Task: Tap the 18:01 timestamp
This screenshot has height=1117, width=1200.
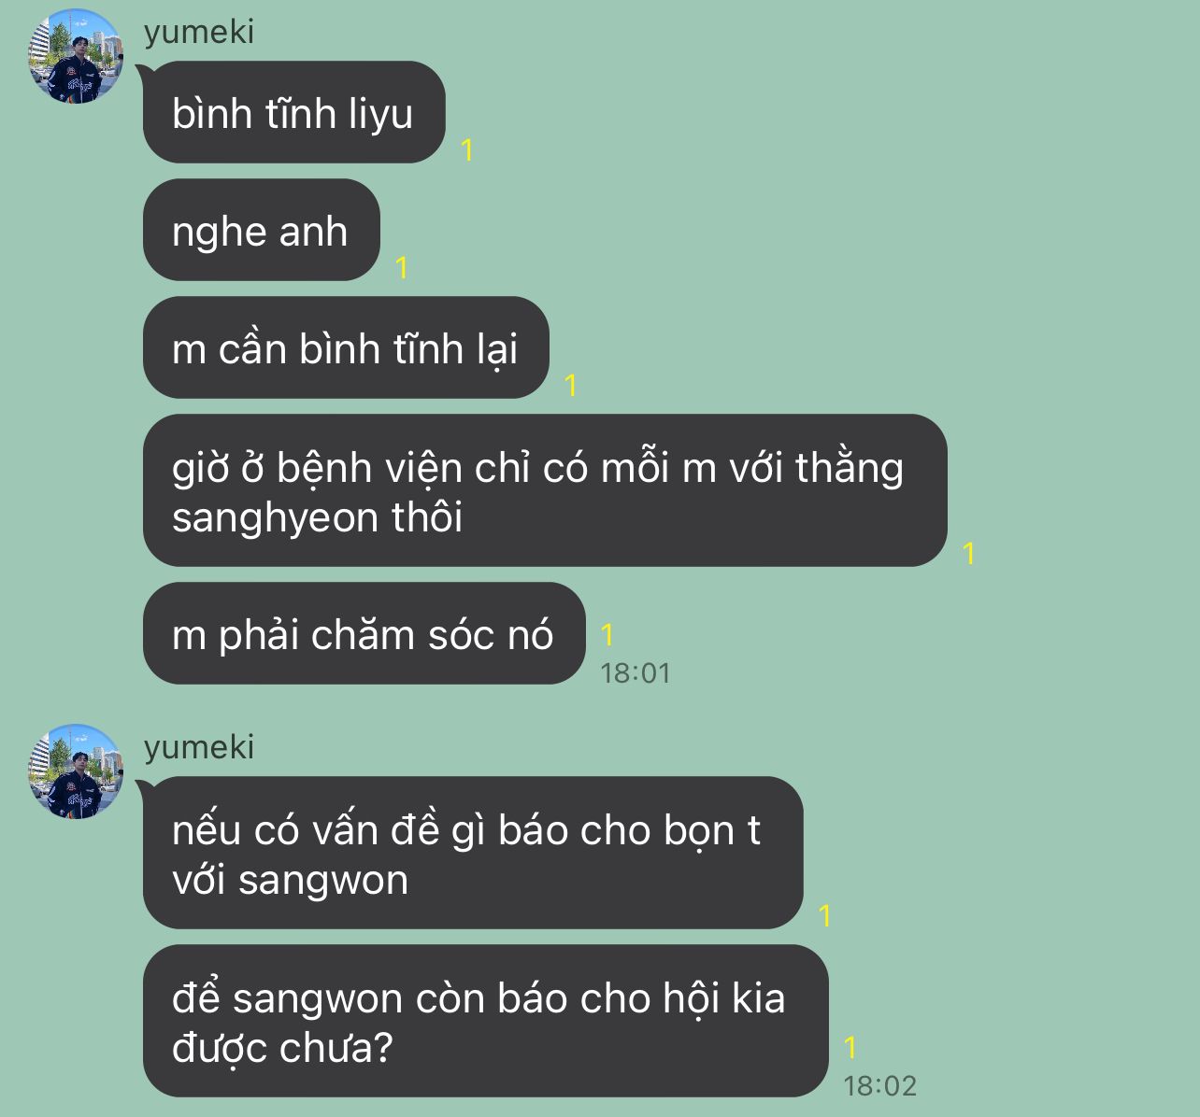Action: [636, 673]
